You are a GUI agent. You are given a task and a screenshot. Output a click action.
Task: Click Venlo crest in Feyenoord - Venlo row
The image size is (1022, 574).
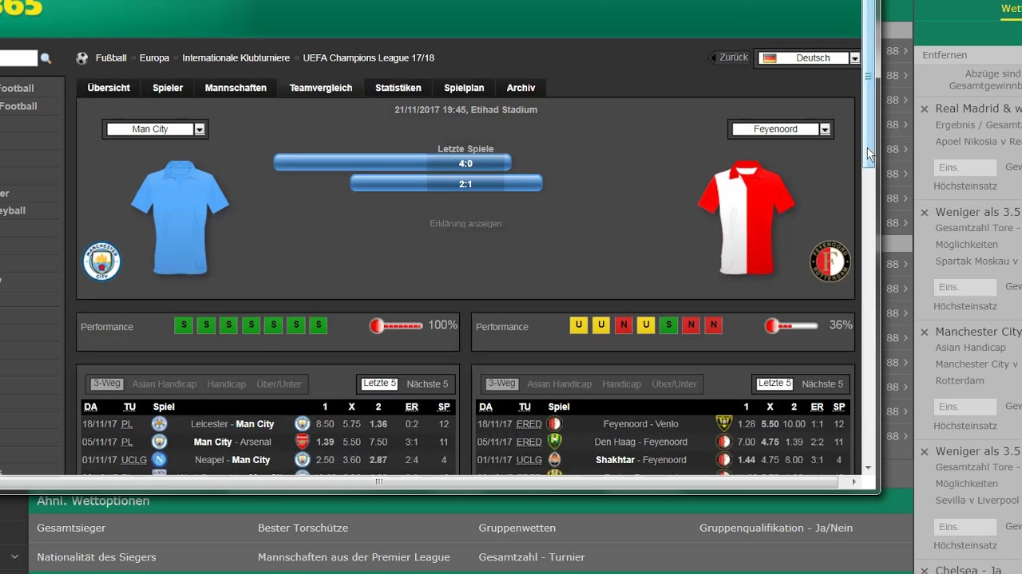(x=723, y=424)
